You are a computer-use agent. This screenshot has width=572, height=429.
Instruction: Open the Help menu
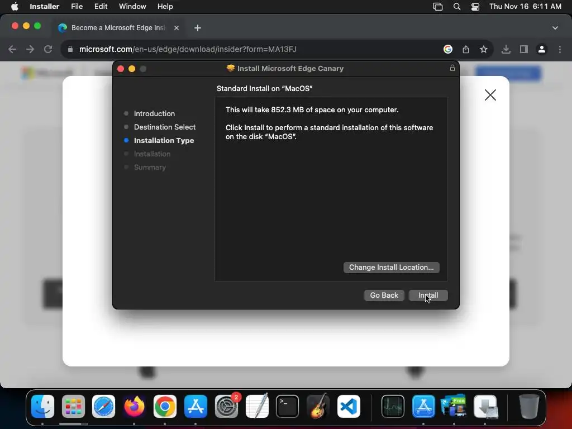(165, 7)
